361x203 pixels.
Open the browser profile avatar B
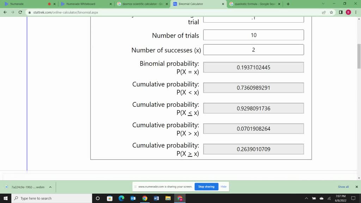click(x=348, y=12)
